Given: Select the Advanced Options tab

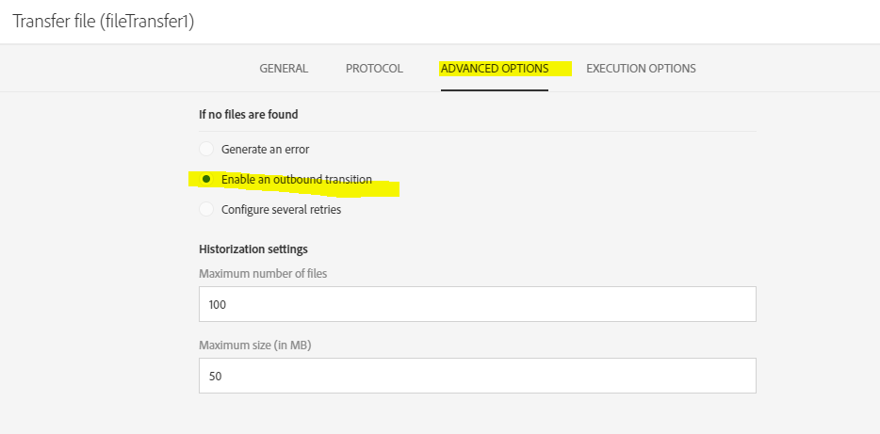Looking at the screenshot, I should click(495, 69).
